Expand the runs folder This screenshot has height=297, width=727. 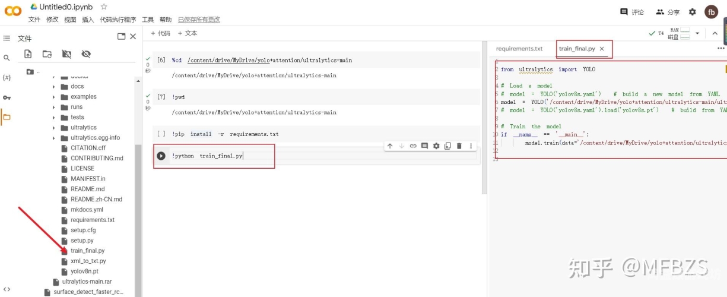[x=53, y=107]
